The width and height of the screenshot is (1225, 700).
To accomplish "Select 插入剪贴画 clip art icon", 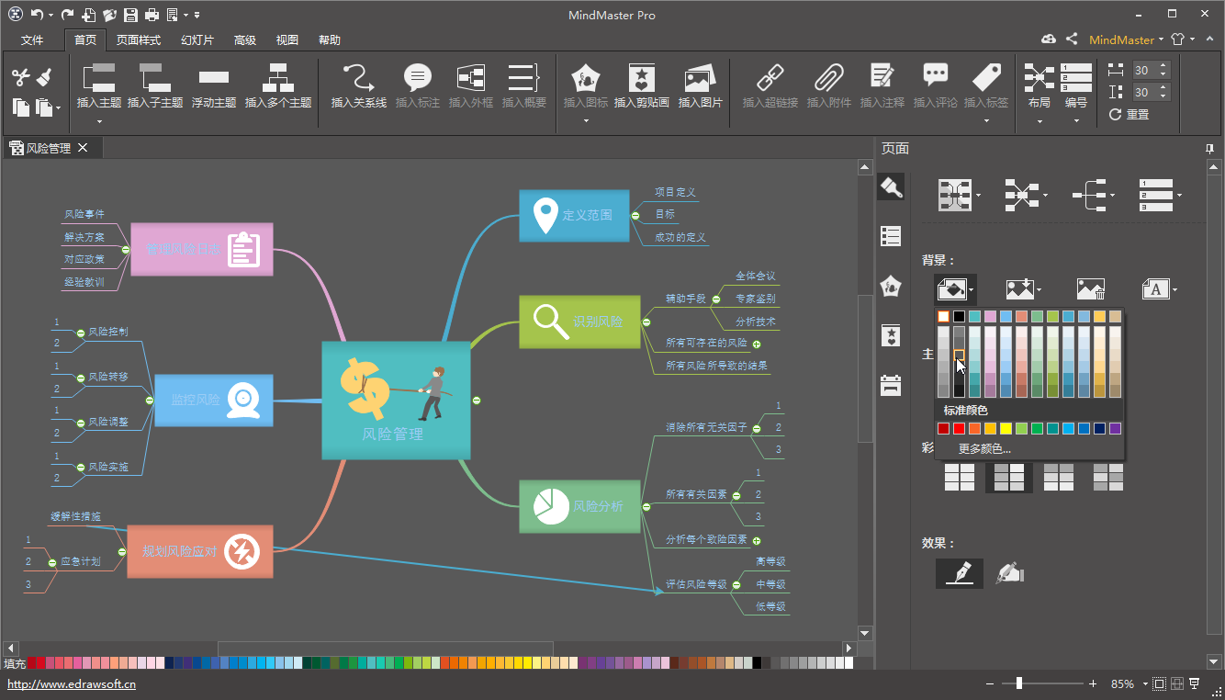I will (641, 79).
